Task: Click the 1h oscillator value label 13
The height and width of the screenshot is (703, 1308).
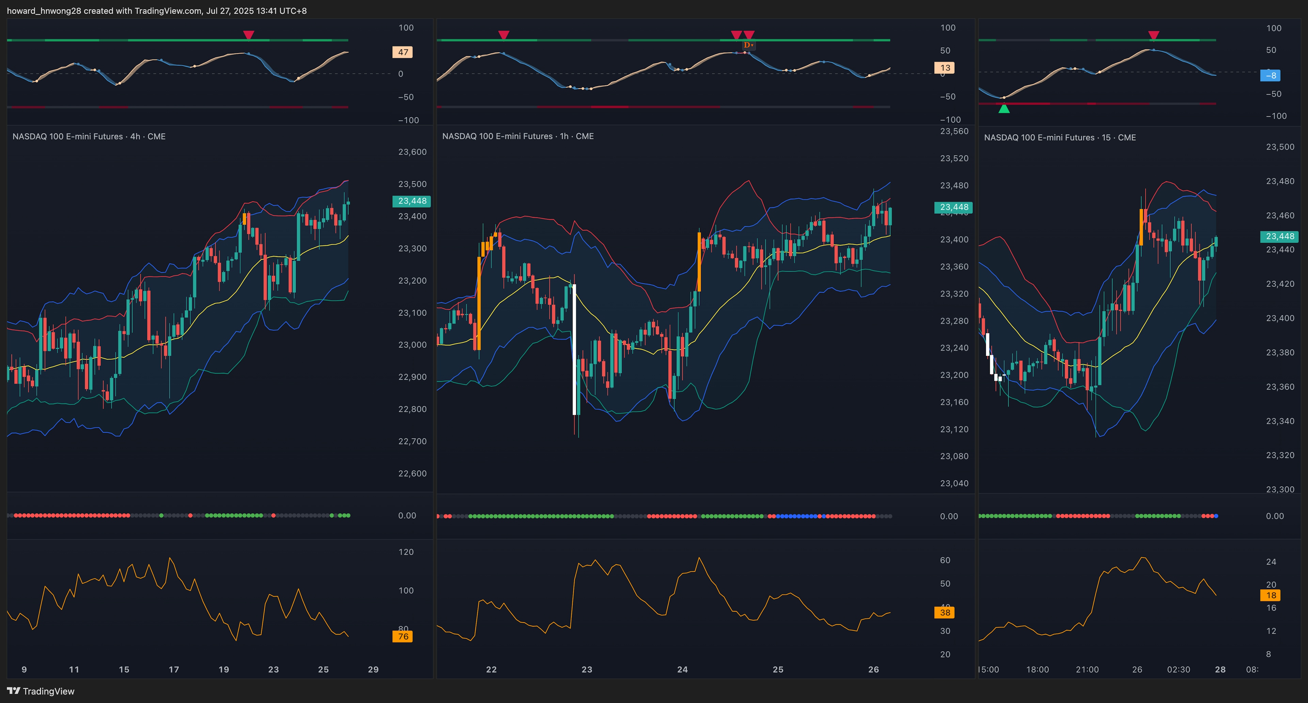Action: pos(945,68)
